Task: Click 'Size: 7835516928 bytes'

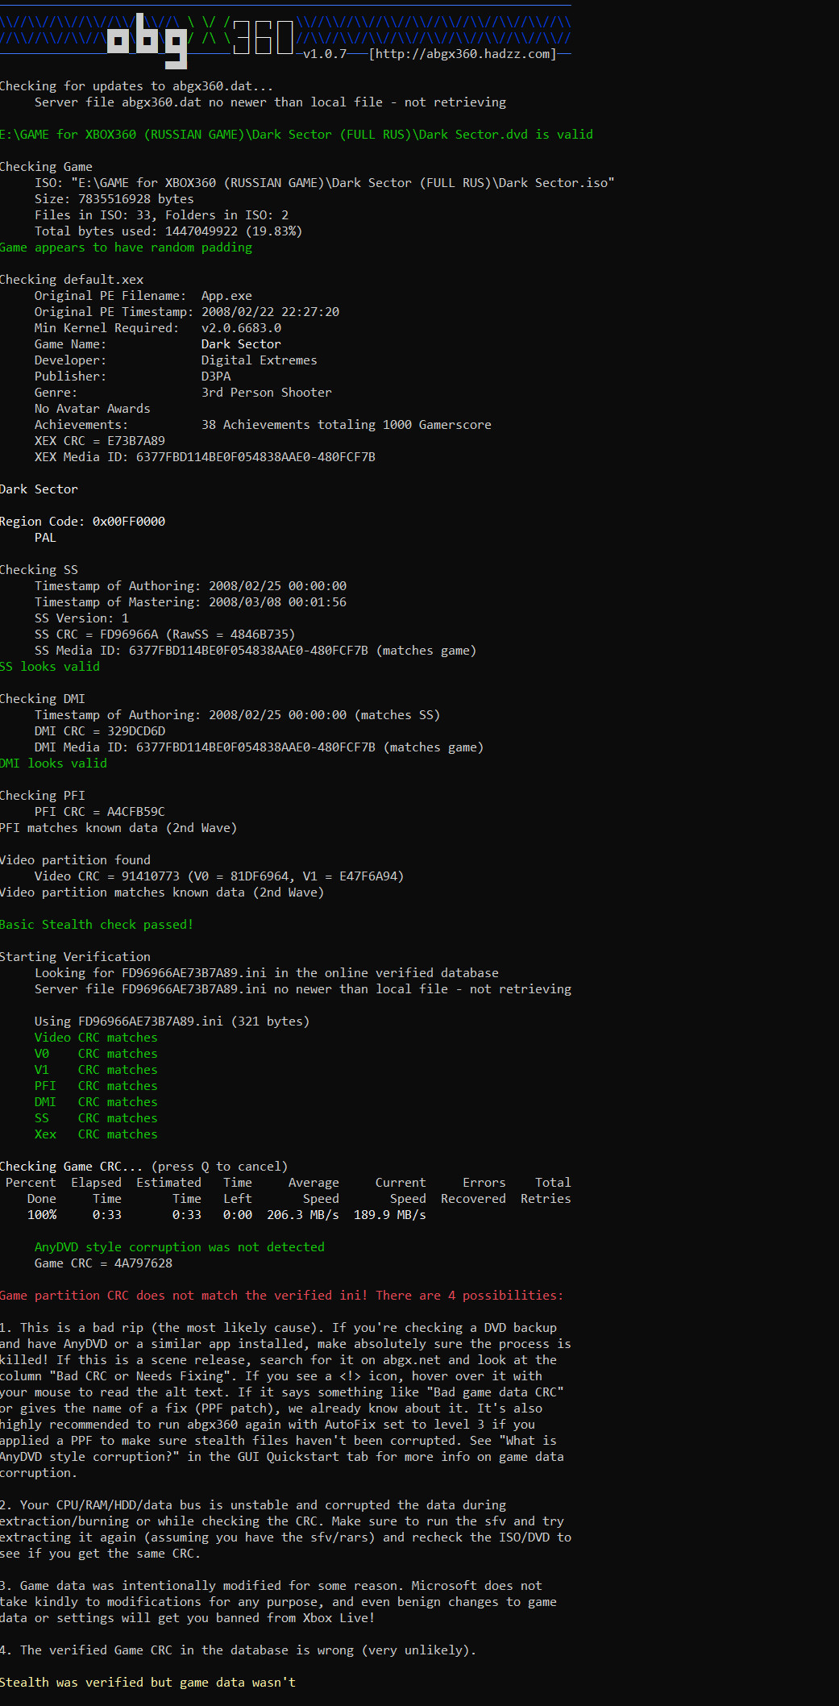Action: tap(114, 199)
